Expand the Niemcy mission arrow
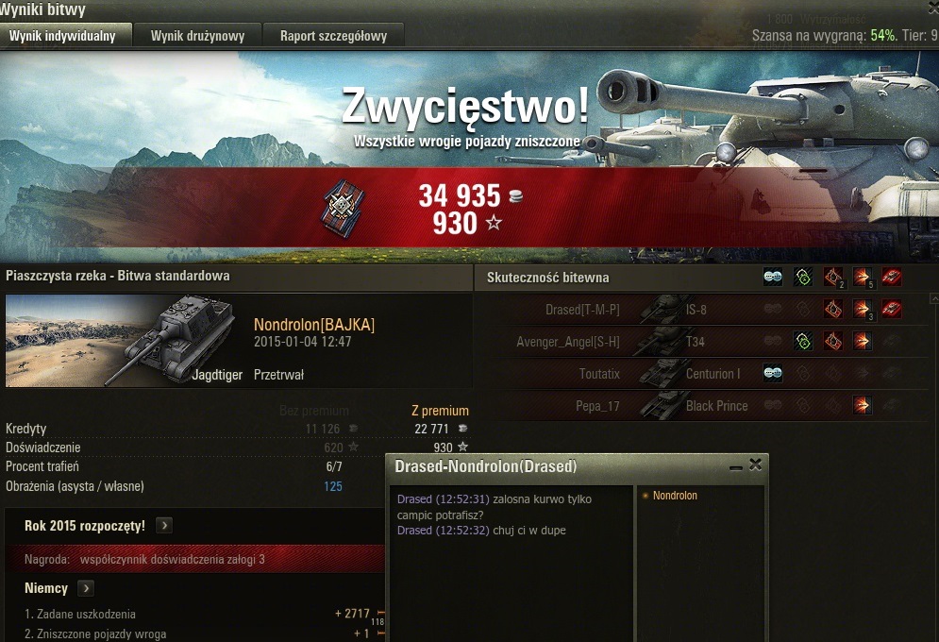The height and width of the screenshot is (642, 939). [x=86, y=588]
